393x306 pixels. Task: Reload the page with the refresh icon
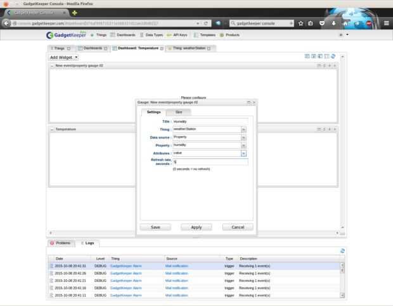[x=206, y=23]
